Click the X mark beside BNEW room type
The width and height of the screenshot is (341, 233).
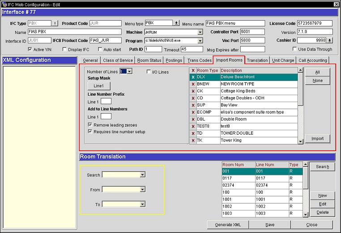click(x=193, y=84)
